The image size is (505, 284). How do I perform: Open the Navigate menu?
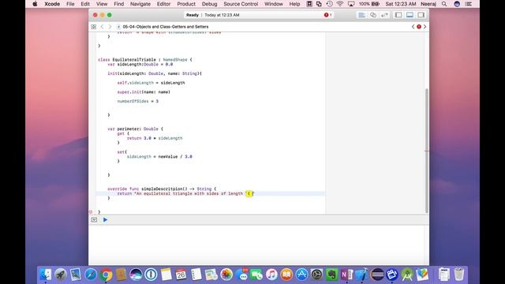tap(140, 4)
